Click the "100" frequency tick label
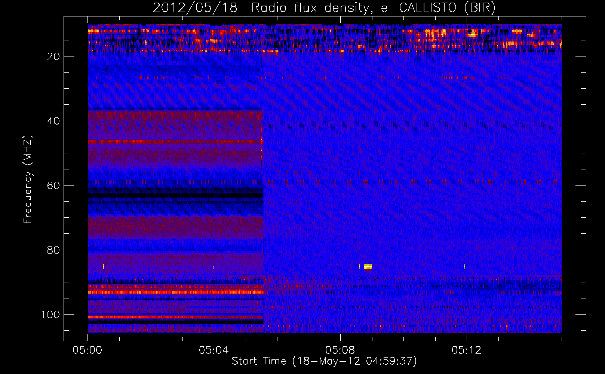The width and height of the screenshot is (605, 374). pyautogui.click(x=50, y=315)
